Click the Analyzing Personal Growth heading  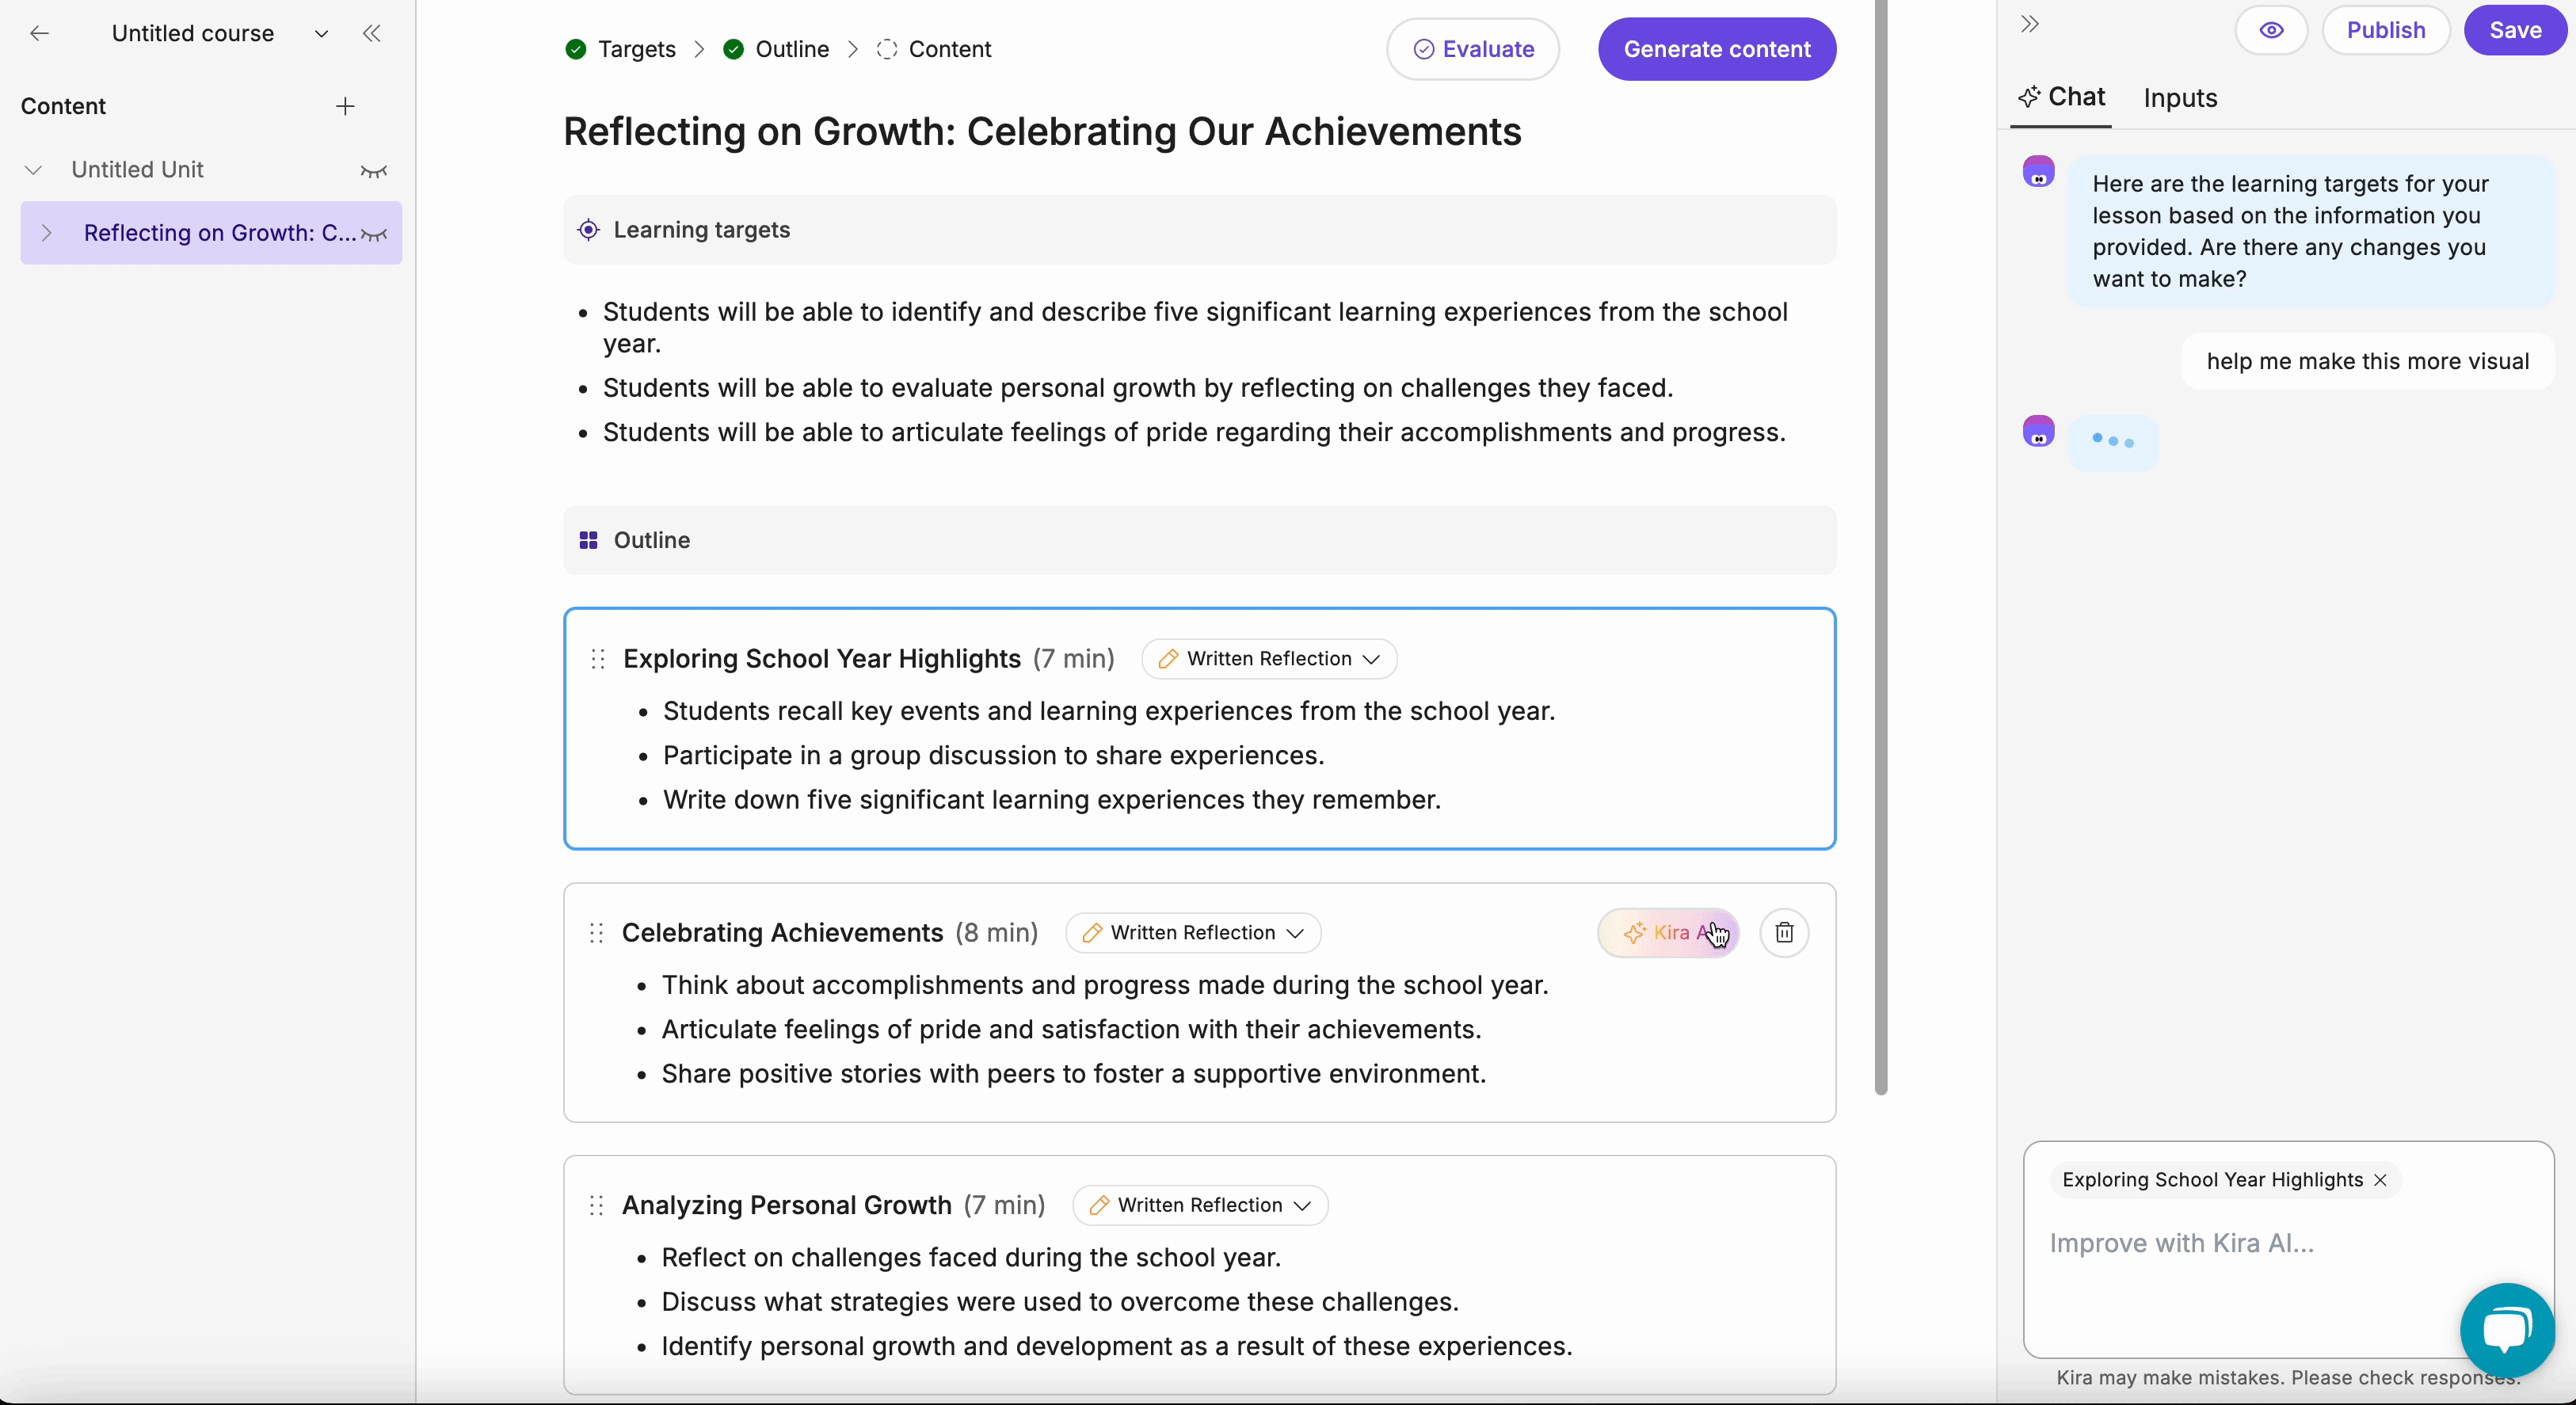point(786,1205)
